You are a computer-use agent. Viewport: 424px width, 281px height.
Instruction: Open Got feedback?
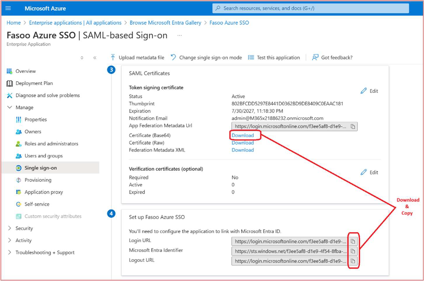tap(337, 57)
